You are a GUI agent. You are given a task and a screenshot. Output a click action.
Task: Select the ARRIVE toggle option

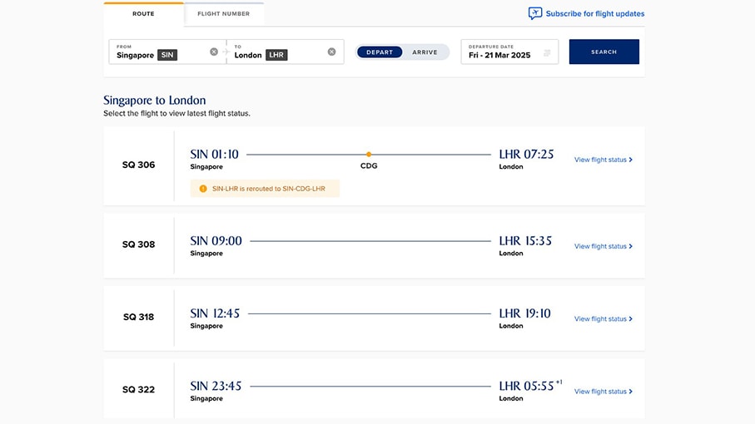[425, 52]
